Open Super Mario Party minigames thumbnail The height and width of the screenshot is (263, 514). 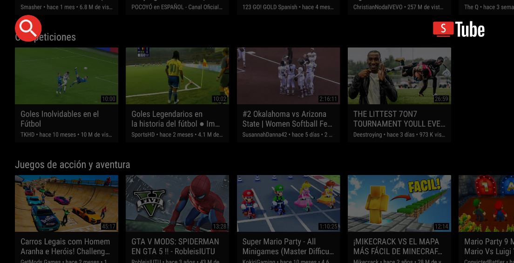coord(289,203)
